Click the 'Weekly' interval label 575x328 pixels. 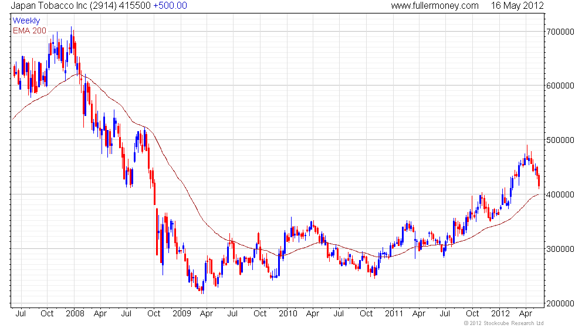[x=26, y=21]
